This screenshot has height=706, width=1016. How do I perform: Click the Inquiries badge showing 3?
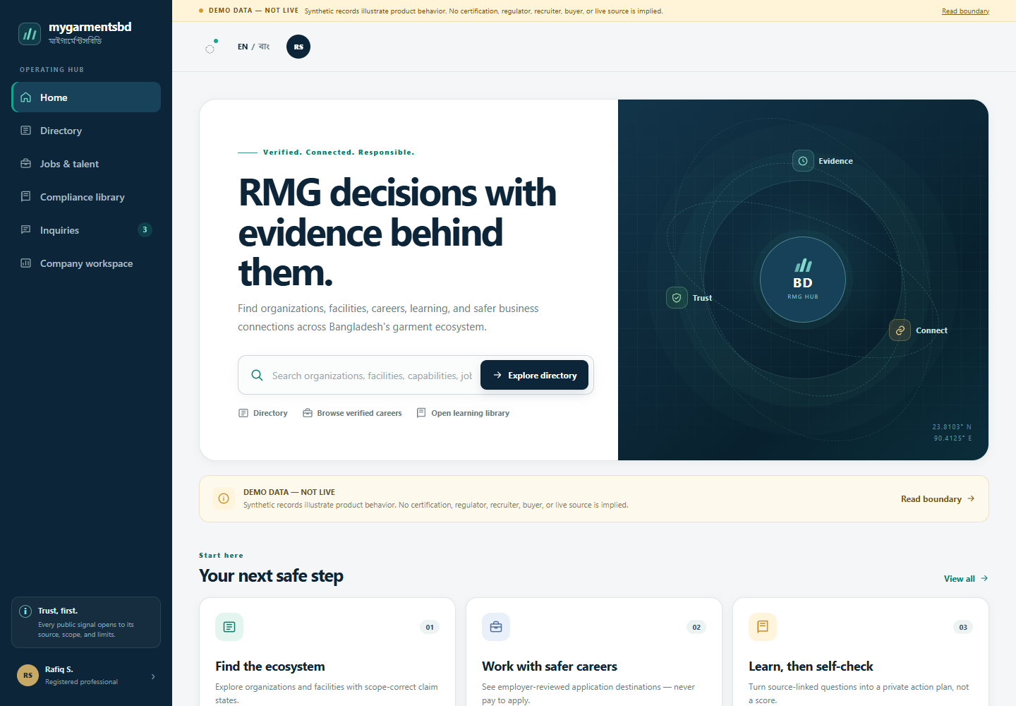tap(145, 229)
